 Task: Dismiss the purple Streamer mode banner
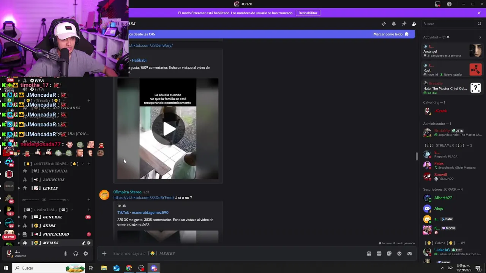pyautogui.click(x=479, y=13)
